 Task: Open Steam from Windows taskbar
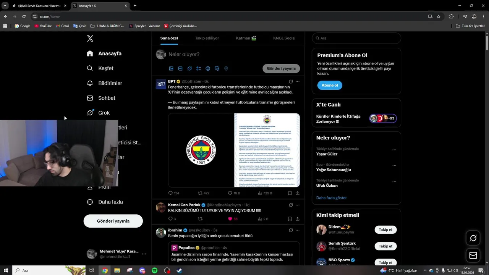point(179,270)
